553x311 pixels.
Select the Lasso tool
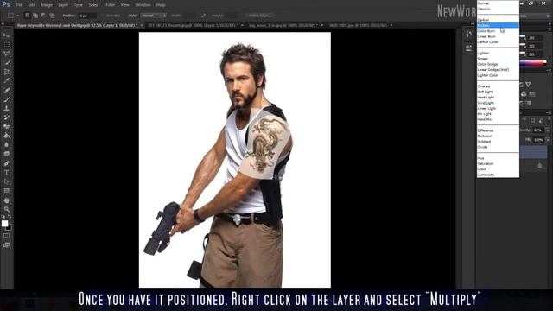pyautogui.click(x=6, y=54)
